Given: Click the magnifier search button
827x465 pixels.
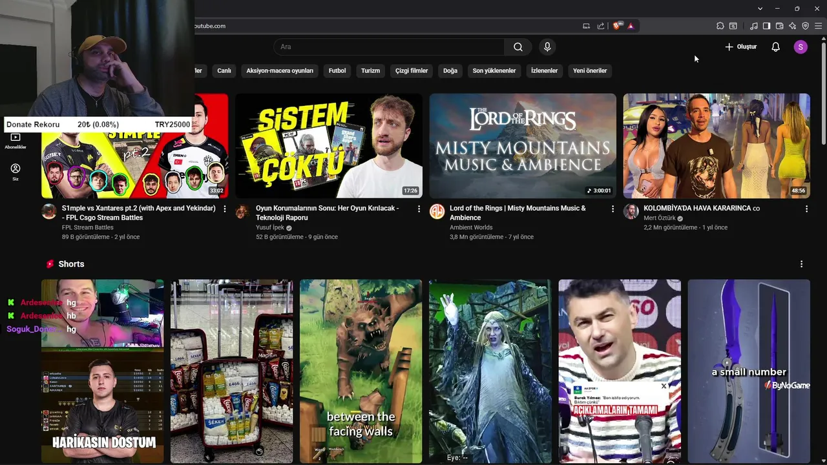Looking at the screenshot, I should point(518,46).
